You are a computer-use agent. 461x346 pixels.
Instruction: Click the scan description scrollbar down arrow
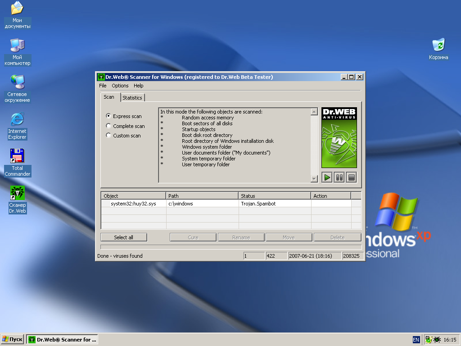(x=314, y=178)
